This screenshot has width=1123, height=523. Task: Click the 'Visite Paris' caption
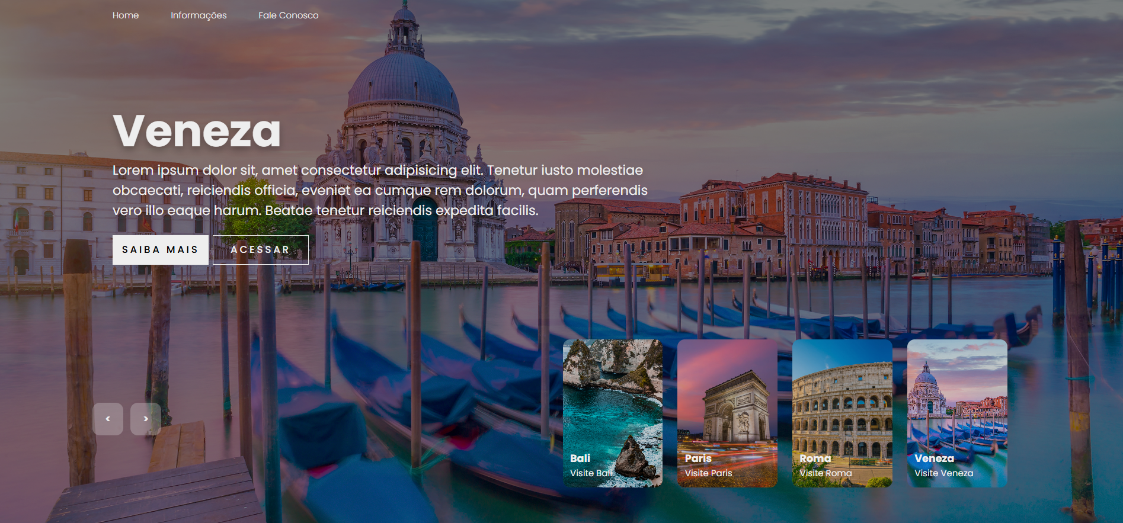click(708, 473)
